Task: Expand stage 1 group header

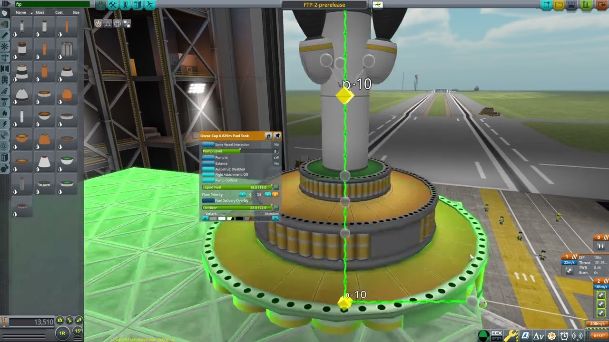Action: pyautogui.click(x=570, y=257)
